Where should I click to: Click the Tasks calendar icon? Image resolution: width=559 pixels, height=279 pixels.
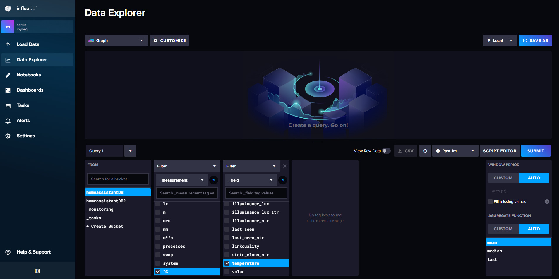(8, 105)
